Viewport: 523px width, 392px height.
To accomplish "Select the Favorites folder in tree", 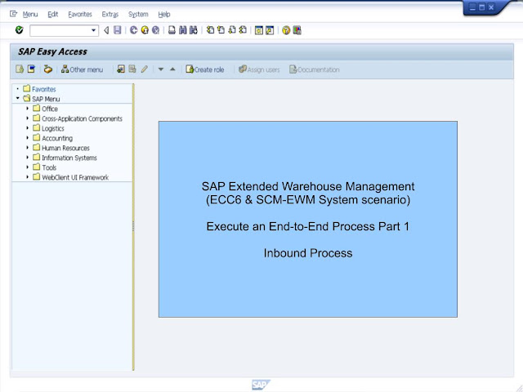I will 43,89.
